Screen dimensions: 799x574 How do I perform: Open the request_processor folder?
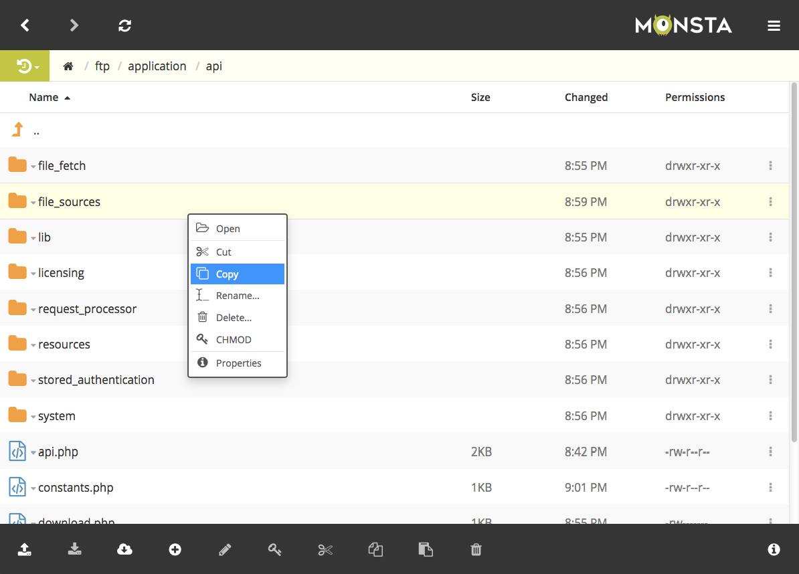coord(87,308)
